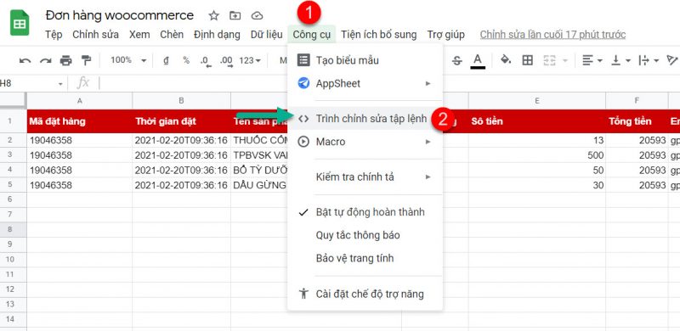Open the Chèn menu
Screen dimensions: 680x331
pos(172,35)
